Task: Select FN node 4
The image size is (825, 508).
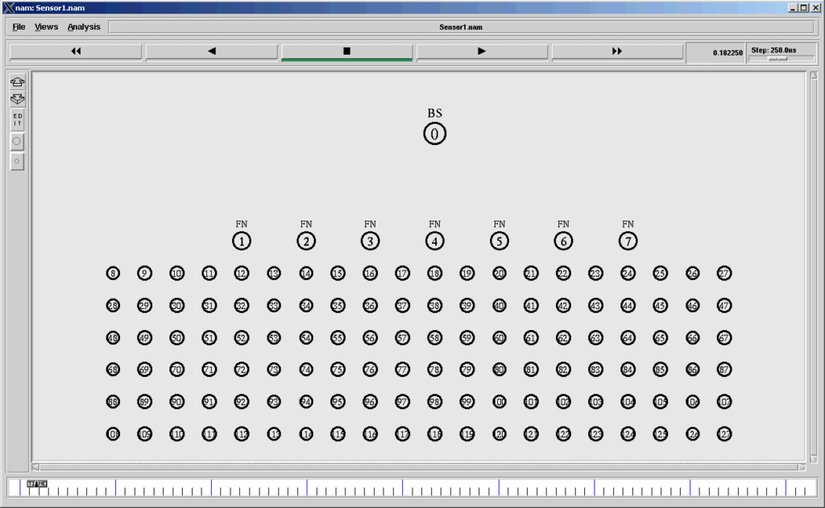Action: click(x=434, y=242)
